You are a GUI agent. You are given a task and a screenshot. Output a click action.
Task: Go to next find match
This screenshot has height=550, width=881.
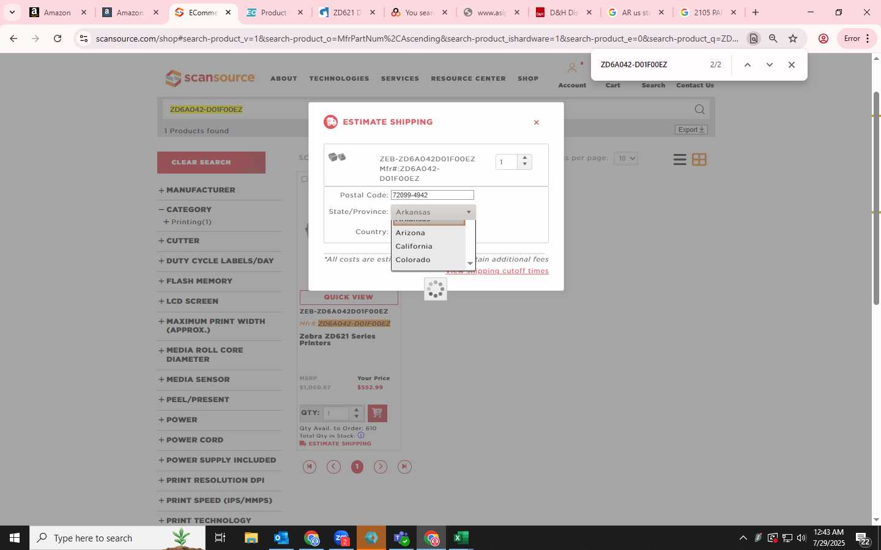point(770,65)
